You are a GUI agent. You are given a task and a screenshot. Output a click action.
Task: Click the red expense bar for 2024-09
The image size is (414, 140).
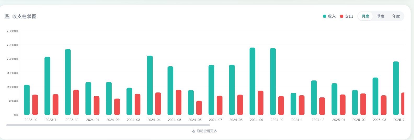coord(261,103)
